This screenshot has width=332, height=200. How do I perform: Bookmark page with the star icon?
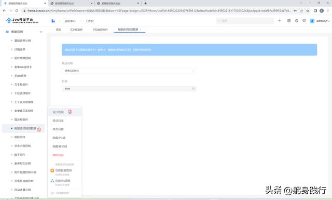[308, 10]
